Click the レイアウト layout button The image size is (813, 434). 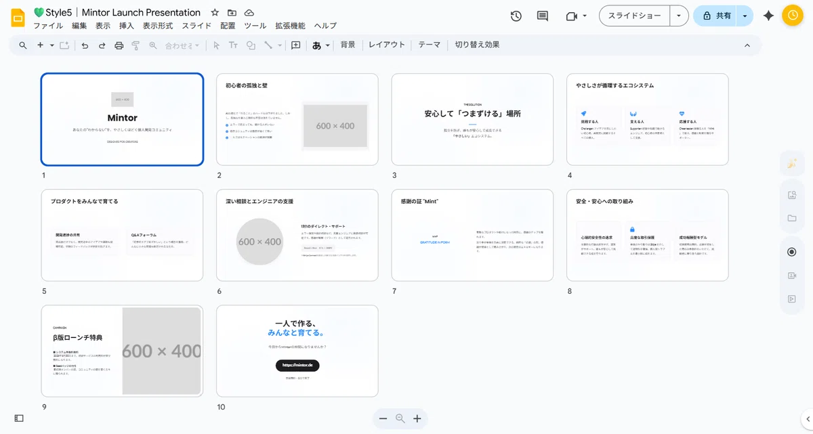click(x=387, y=45)
